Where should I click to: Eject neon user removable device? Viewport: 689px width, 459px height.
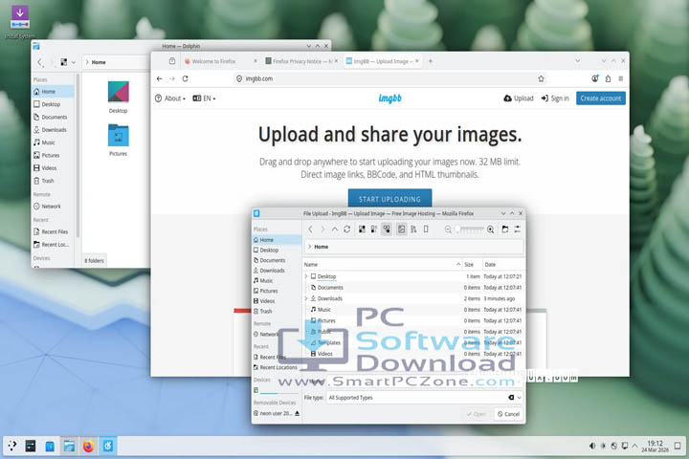click(x=297, y=413)
